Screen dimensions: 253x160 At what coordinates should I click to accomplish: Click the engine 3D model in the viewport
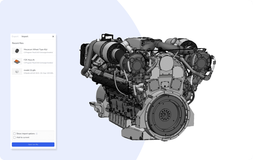click(x=148, y=88)
